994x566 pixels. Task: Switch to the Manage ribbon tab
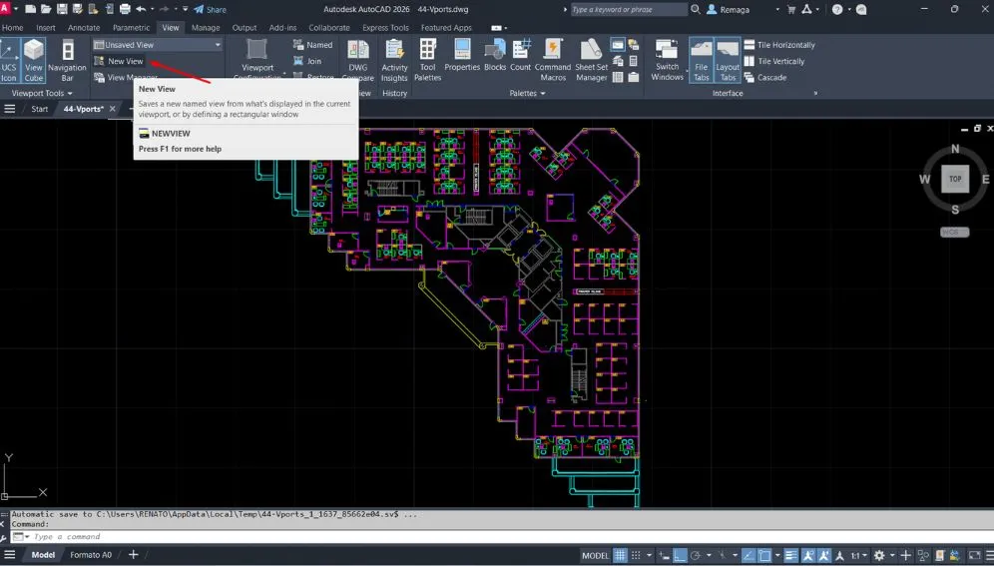tap(206, 28)
